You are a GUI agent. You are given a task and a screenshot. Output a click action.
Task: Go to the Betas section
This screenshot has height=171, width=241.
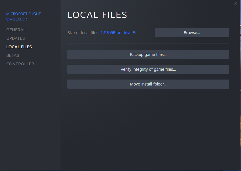click(x=13, y=55)
